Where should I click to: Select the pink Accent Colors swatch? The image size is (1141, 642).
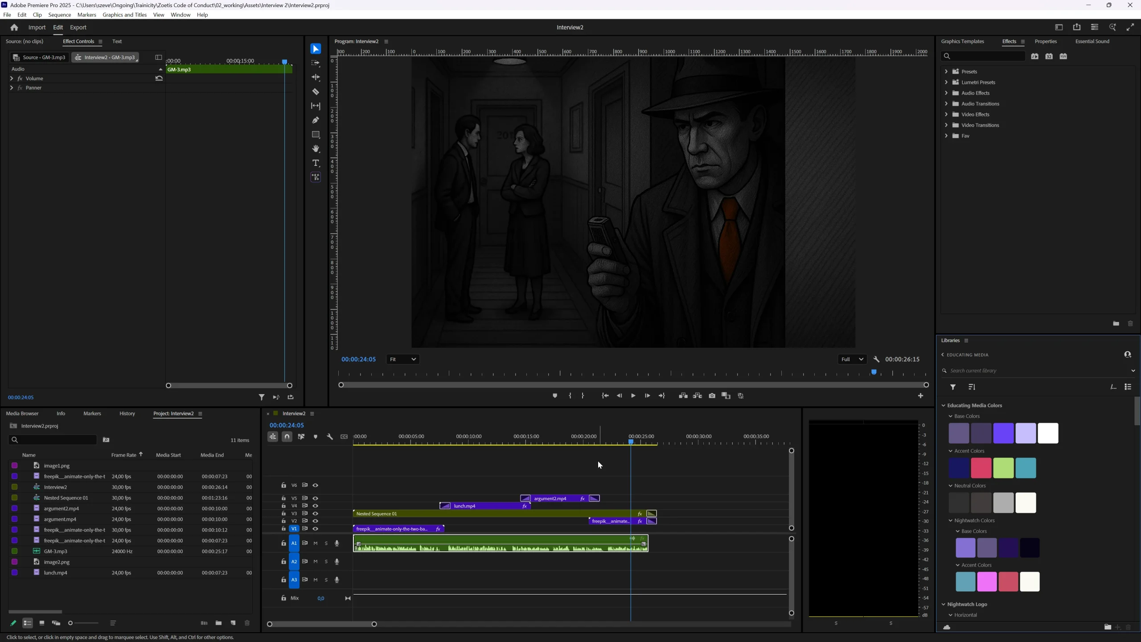pyautogui.click(x=981, y=468)
